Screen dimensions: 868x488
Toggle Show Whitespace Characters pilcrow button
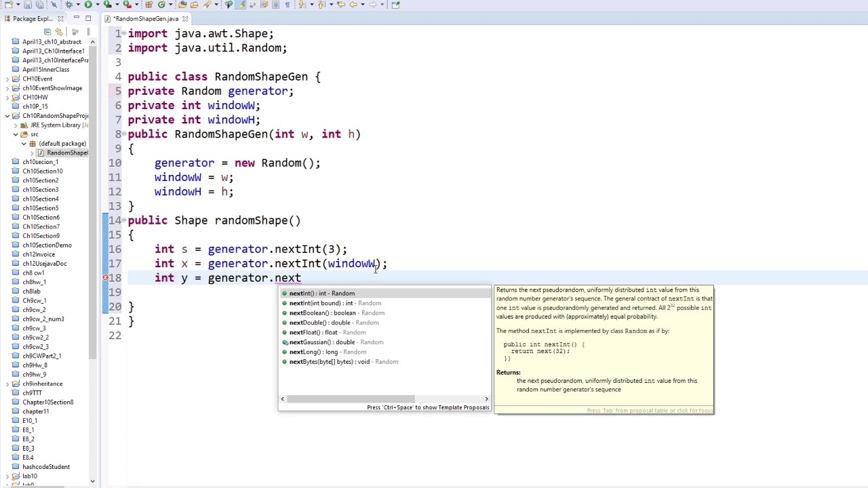[x=288, y=5]
